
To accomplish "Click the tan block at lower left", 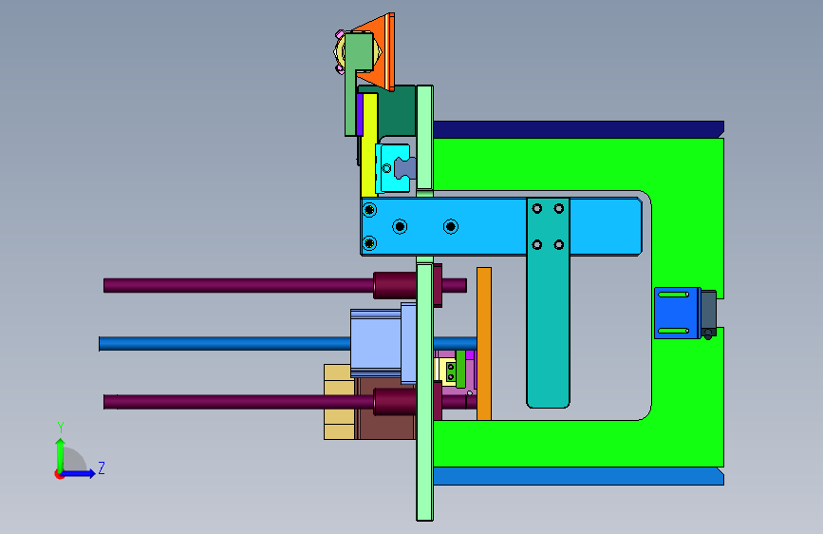I will point(339,402).
